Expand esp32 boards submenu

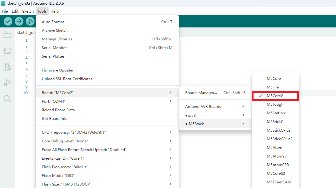(215, 115)
